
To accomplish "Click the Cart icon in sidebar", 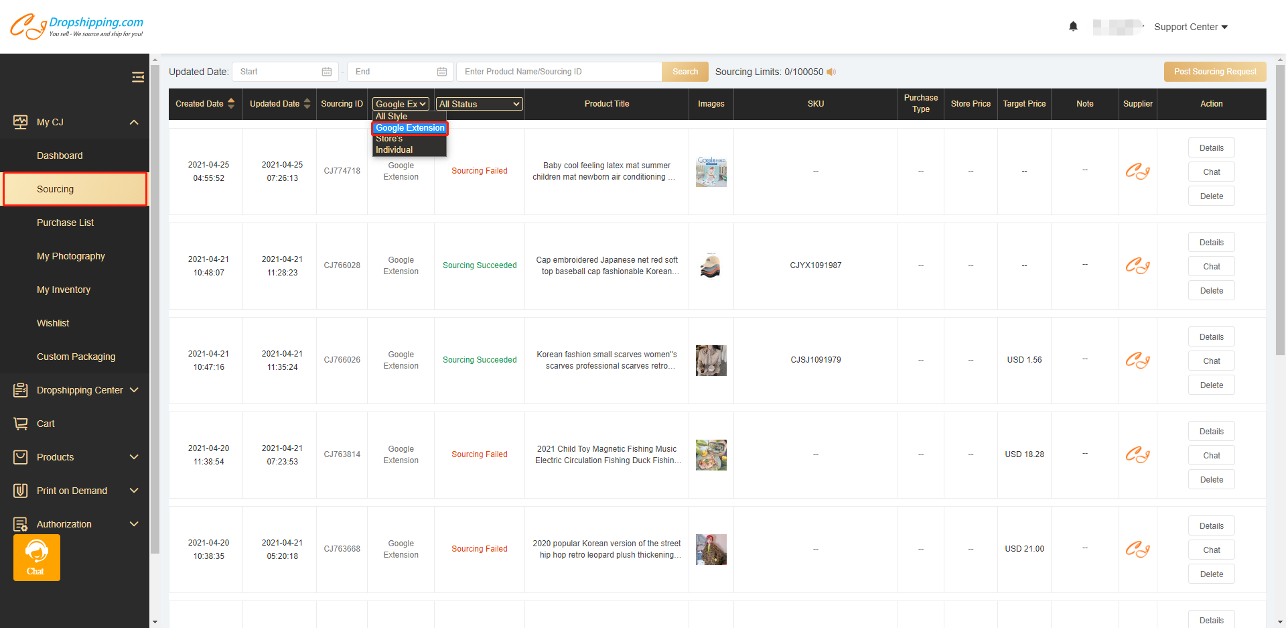I will tap(21, 424).
